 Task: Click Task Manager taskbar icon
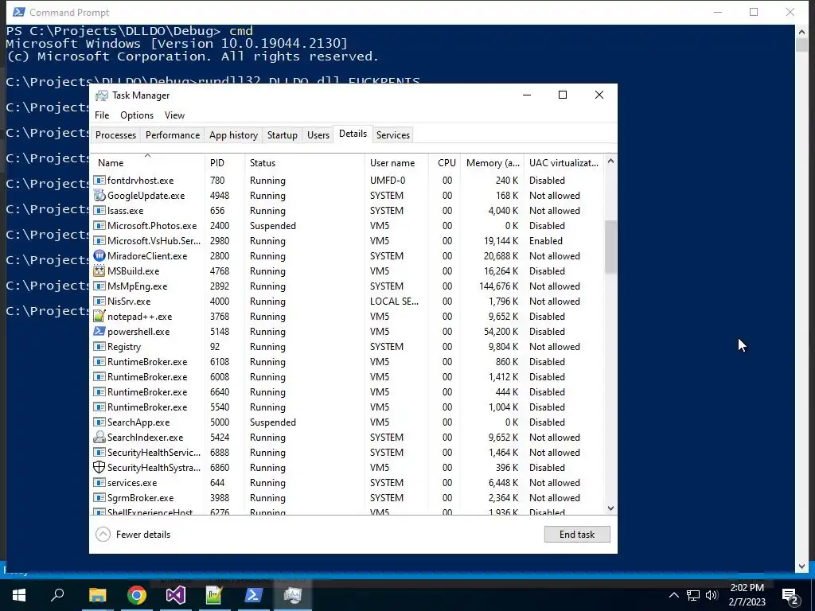tap(293, 595)
